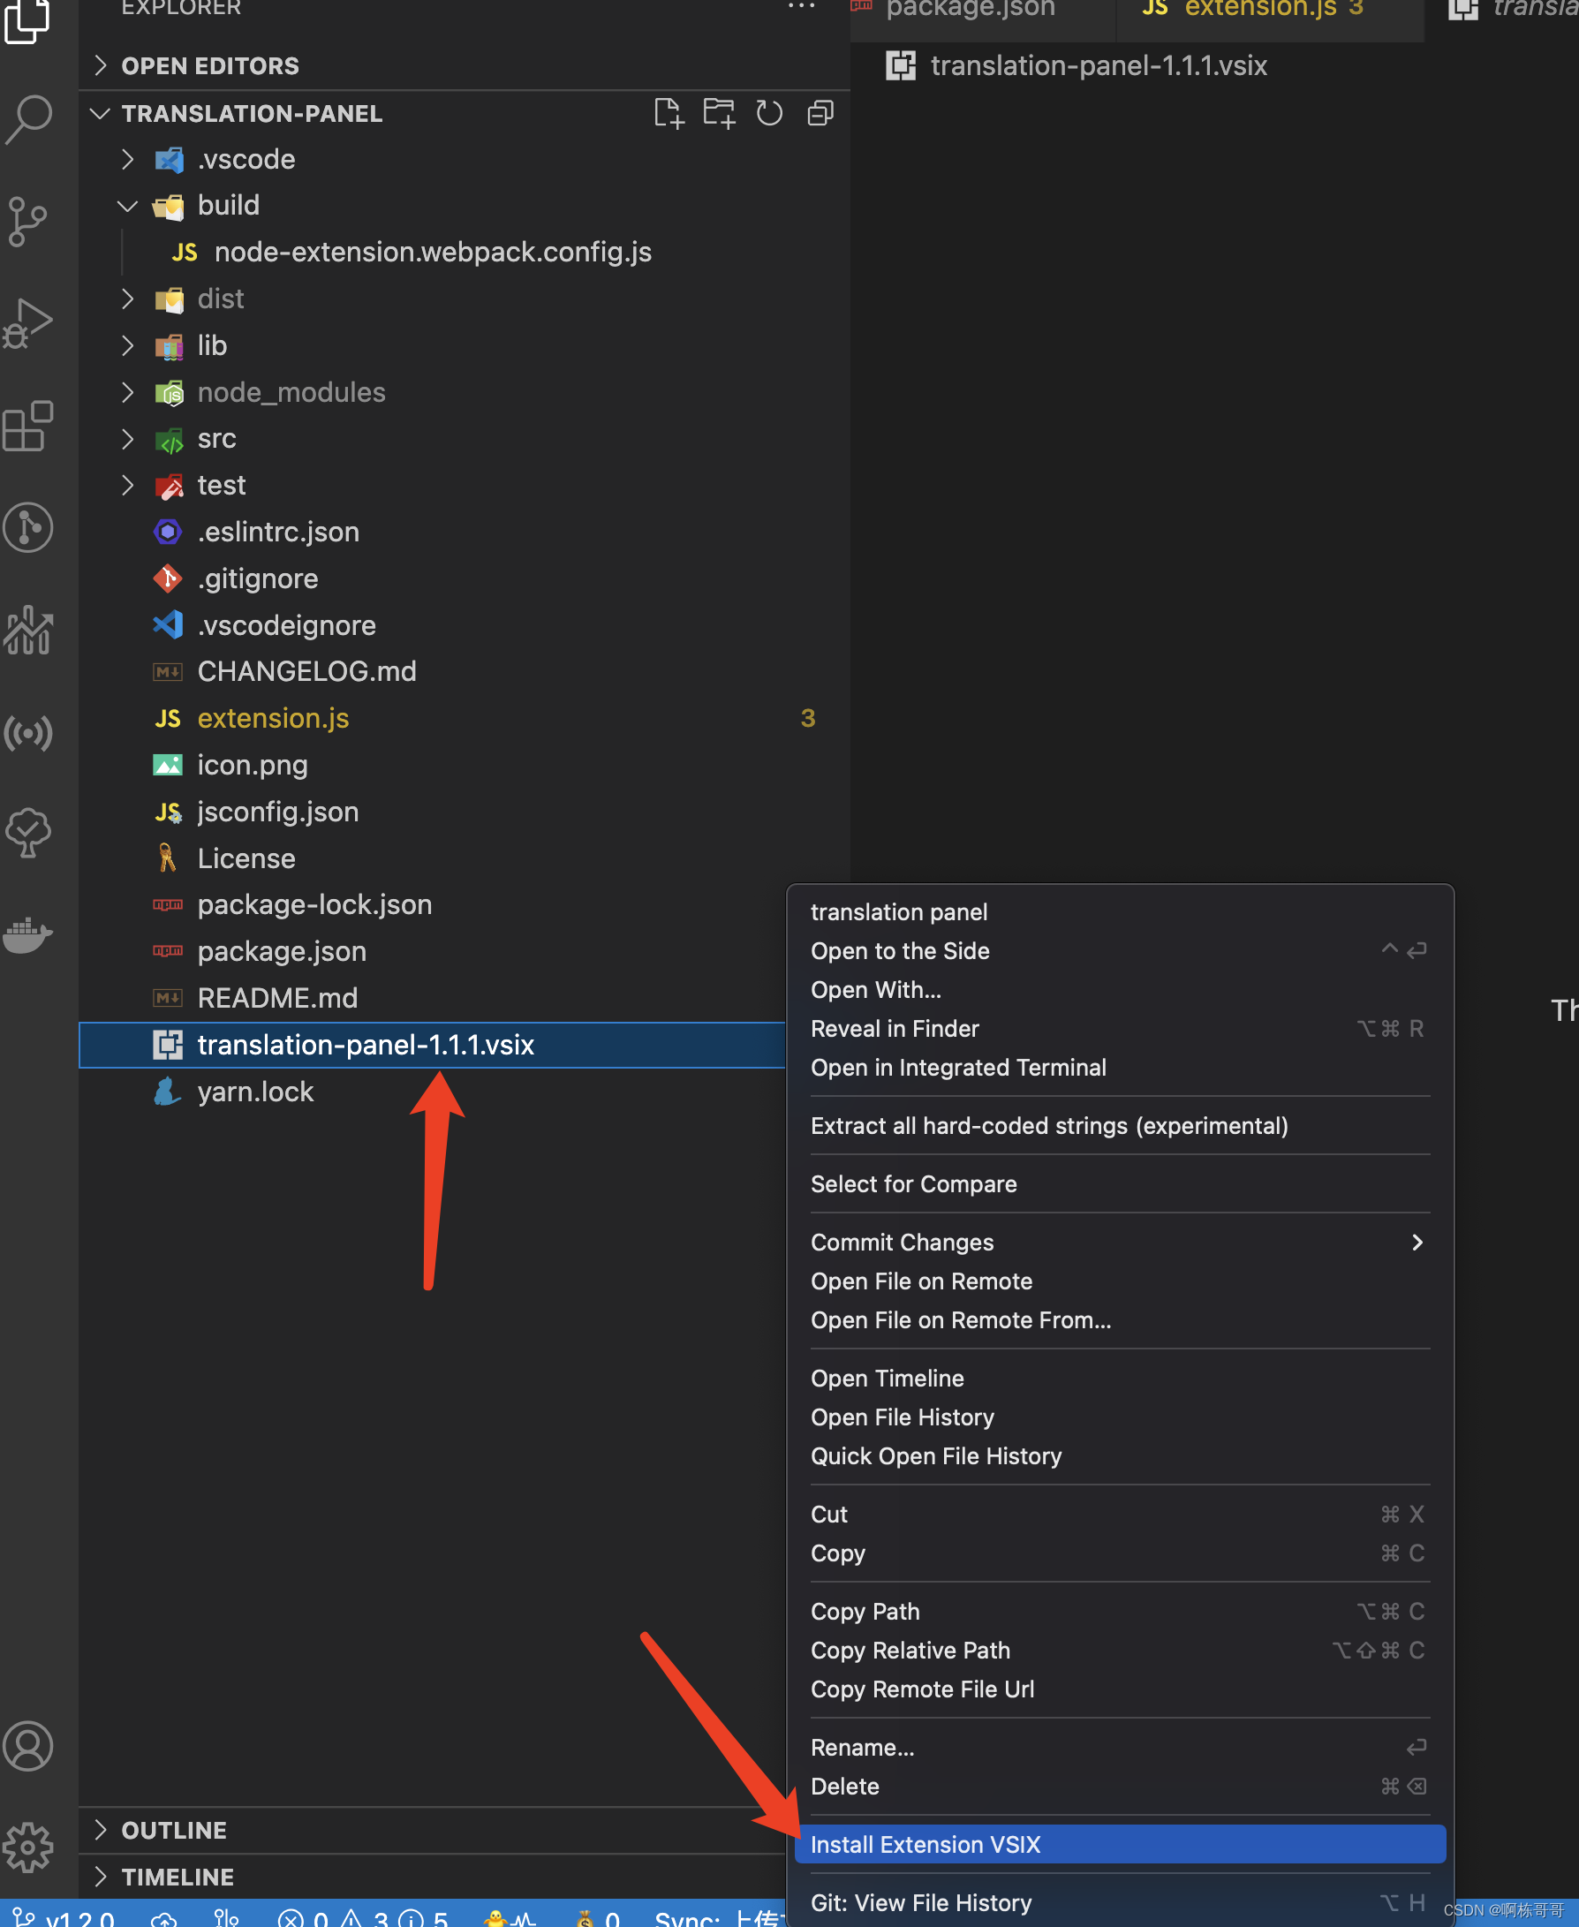Choose Delete from the context menu
This screenshot has width=1579, height=1927.
pyautogui.click(x=1120, y=1785)
